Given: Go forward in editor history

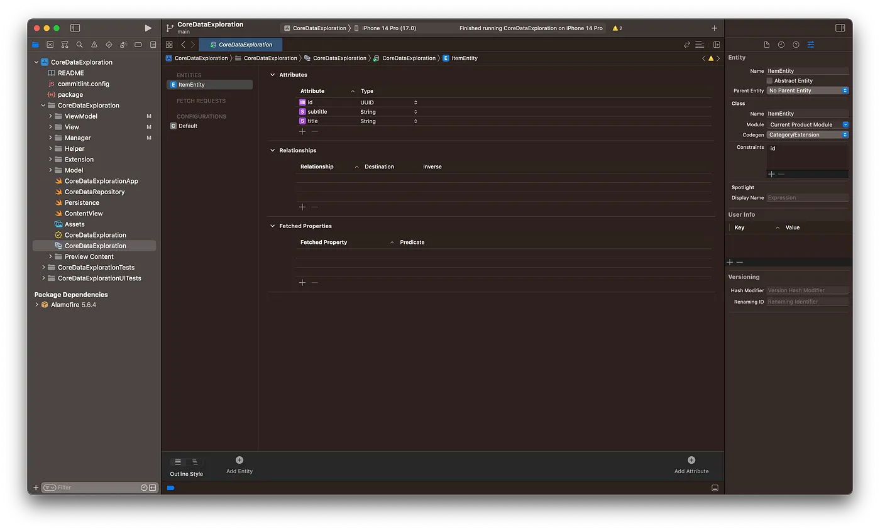Looking at the screenshot, I should pyautogui.click(x=193, y=45).
